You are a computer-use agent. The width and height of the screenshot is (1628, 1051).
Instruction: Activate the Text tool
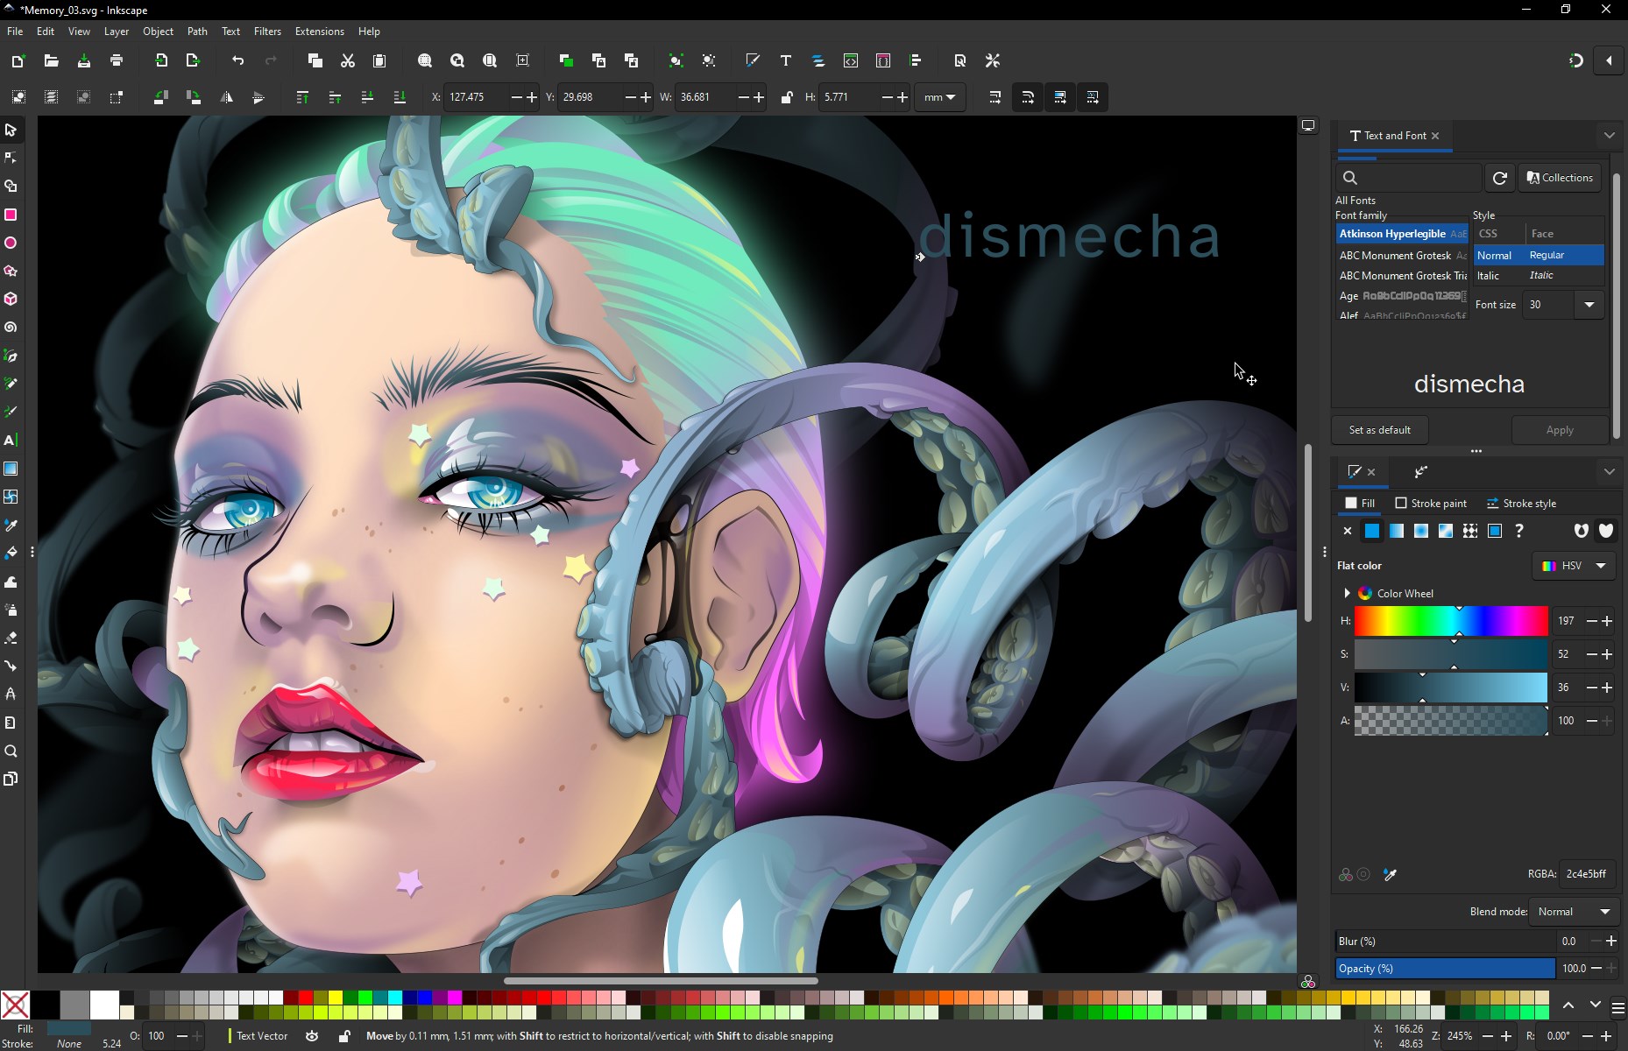(x=11, y=441)
